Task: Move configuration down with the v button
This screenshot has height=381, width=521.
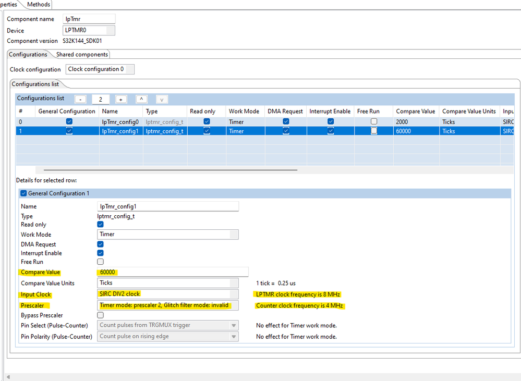Action: [x=162, y=100]
